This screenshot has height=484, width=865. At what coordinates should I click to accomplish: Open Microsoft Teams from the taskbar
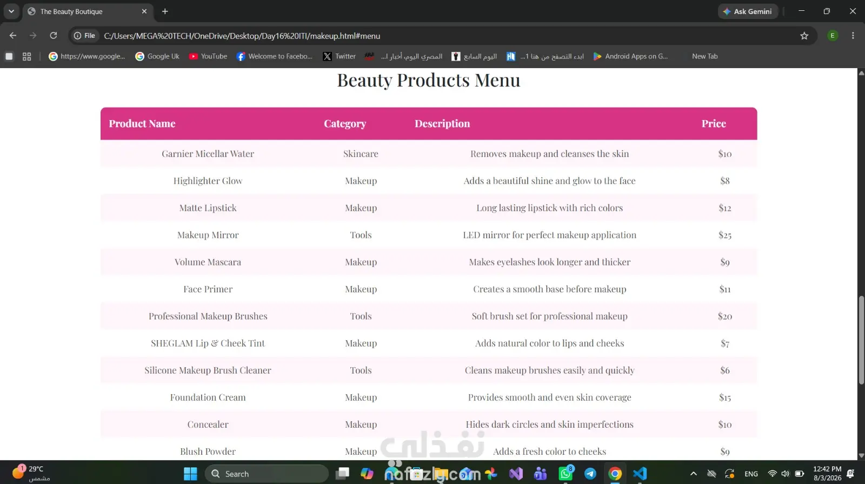pos(541,474)
